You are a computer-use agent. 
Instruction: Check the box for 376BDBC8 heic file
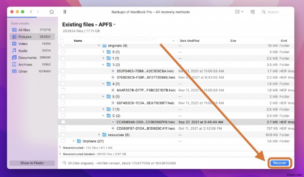coord(63,77)
